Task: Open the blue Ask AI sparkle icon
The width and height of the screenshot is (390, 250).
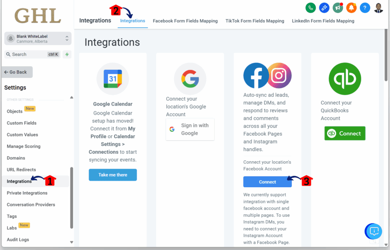Action: tap(324, 8)
